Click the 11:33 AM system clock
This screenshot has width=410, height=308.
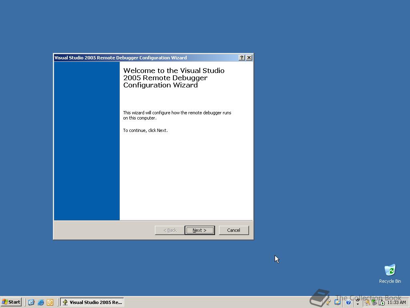click(396, 302)
